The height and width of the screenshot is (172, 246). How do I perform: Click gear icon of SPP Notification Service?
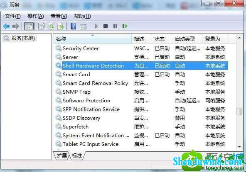tap(59, 109)
